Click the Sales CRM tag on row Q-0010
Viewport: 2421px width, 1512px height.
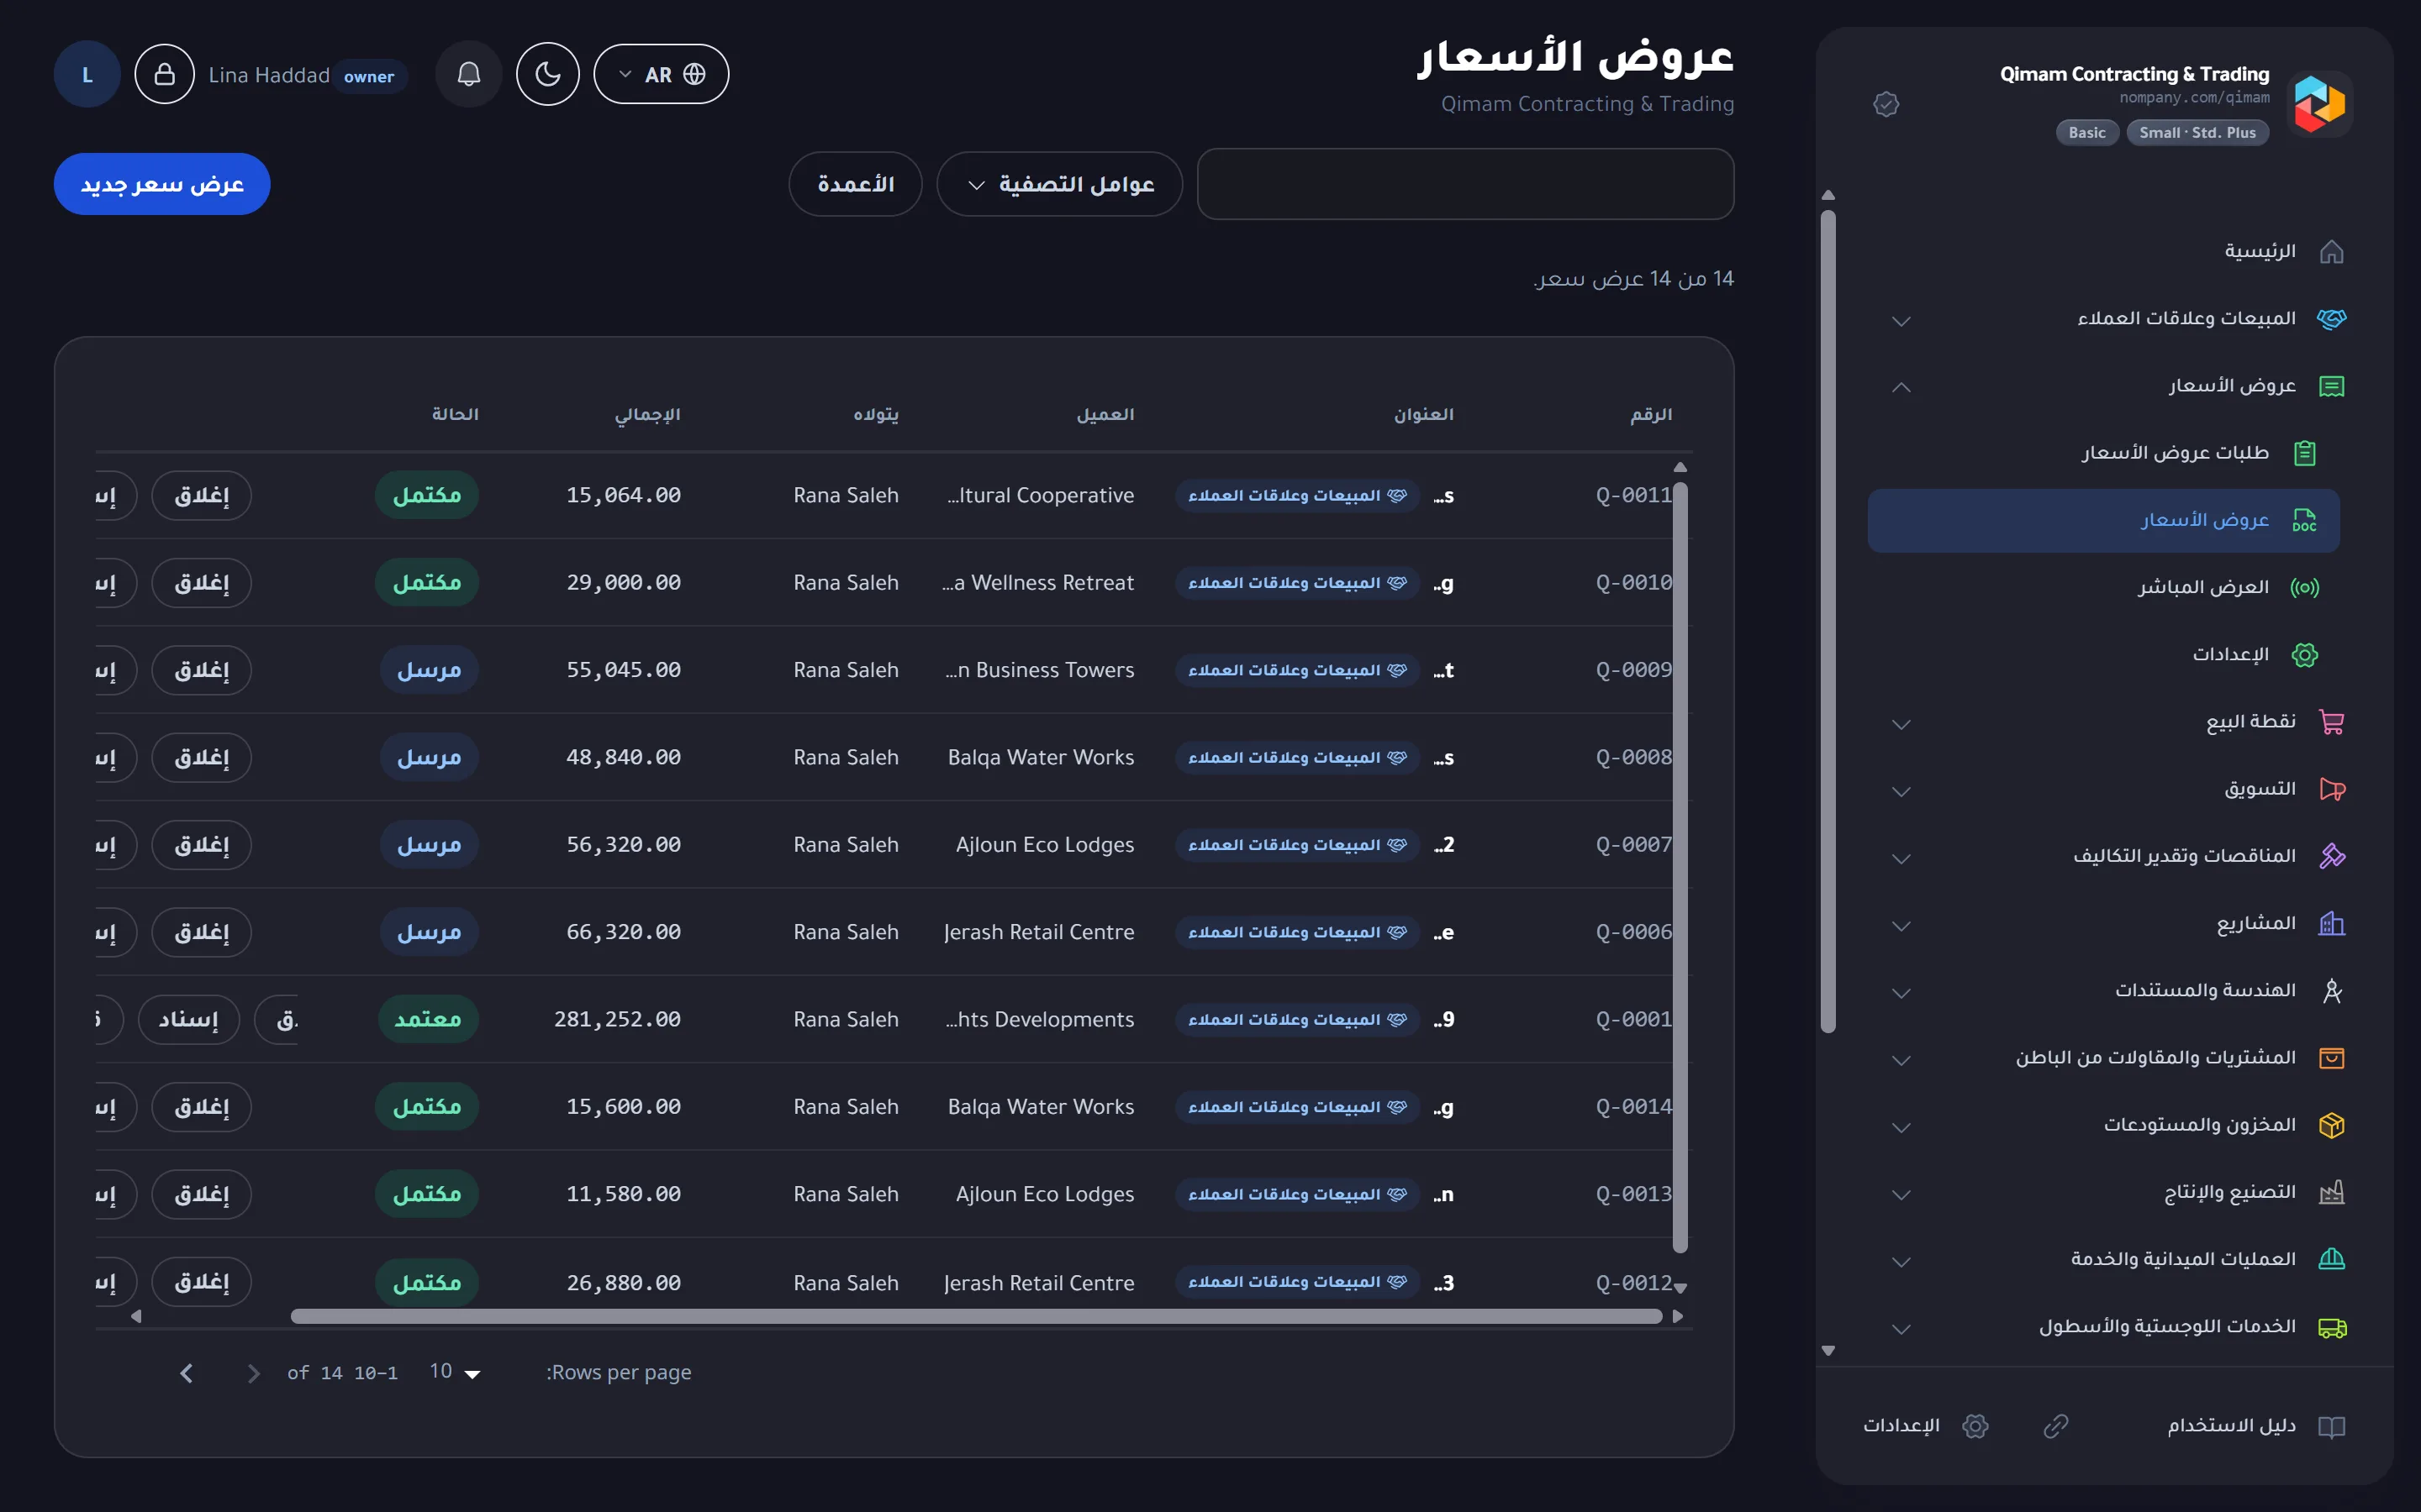point(1296,583)
